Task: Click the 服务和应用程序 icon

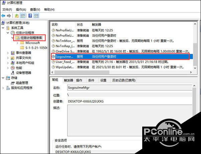Action: tap(8, 88)
